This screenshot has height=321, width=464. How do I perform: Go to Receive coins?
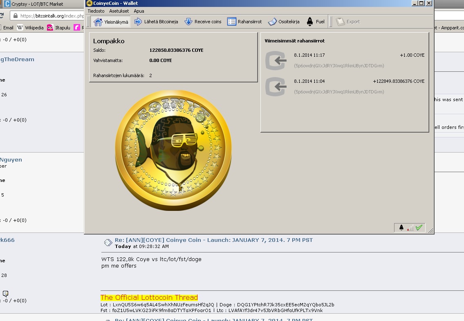pos(203,22)
